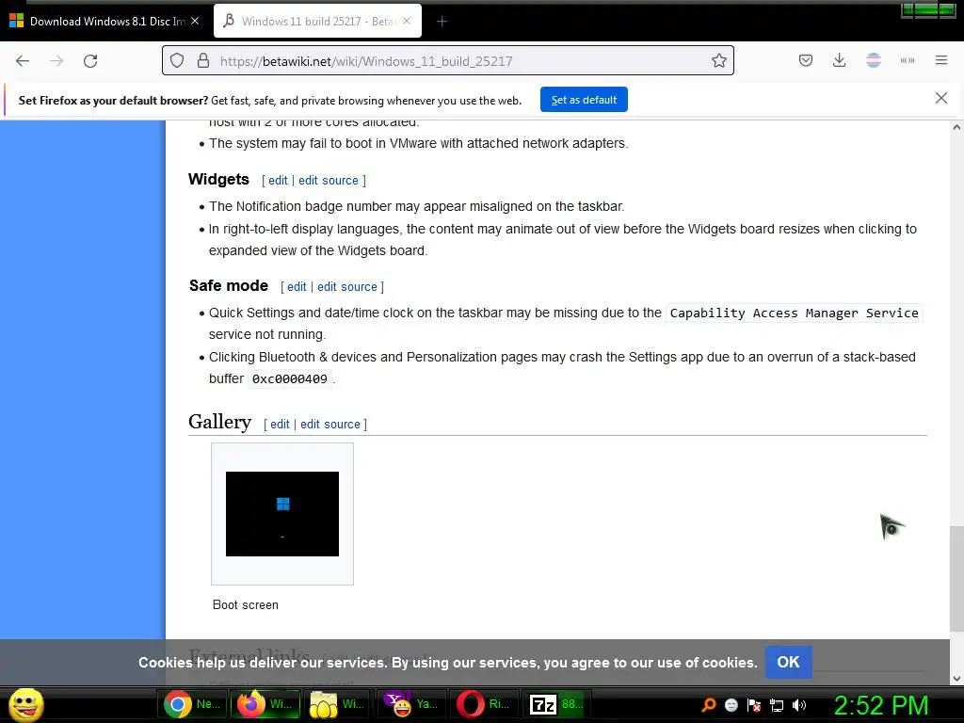This screenshot has width=964, height=723.
Task: Edit the Widgets section
Action: point(278,180)
